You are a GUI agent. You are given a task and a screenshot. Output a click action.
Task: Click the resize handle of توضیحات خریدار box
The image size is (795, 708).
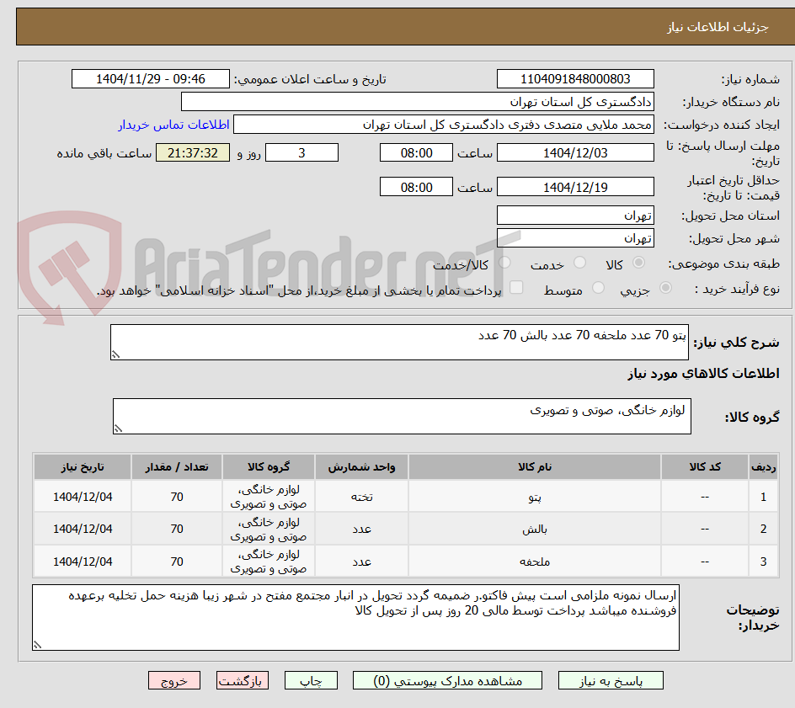point(37,645)
